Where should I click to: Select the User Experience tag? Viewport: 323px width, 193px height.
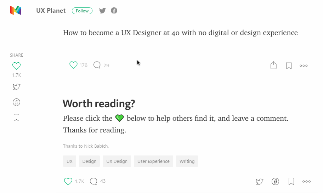[x=153, y=161]
